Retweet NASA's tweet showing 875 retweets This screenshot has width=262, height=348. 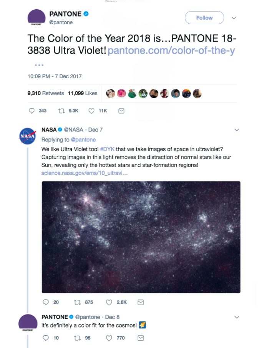tap(77, 302)
